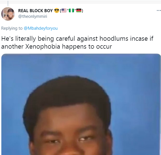Click the Nigerian flag emoji in name
Viewport: 161px width, 155px height.
(71, 10)
